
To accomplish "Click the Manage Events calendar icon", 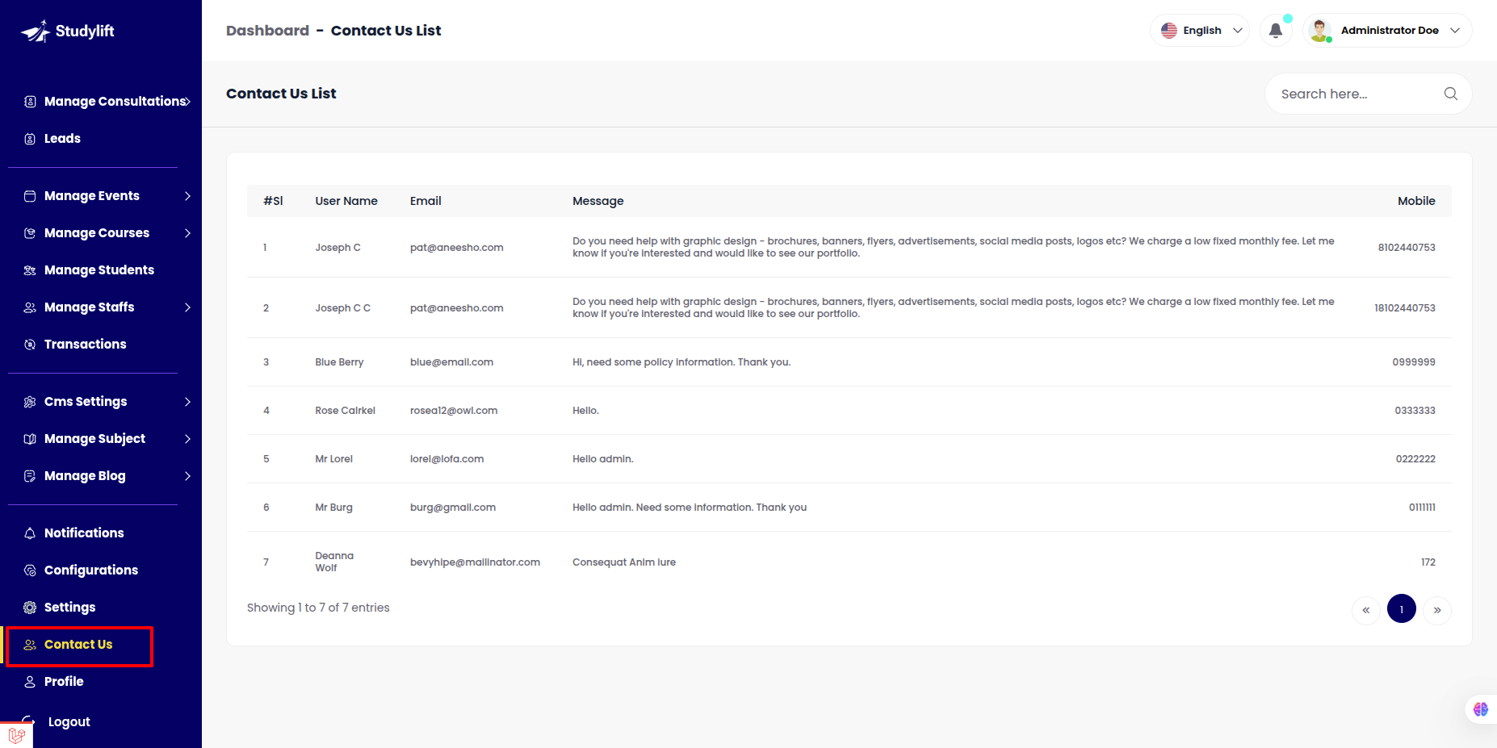I will coord(30,196).
